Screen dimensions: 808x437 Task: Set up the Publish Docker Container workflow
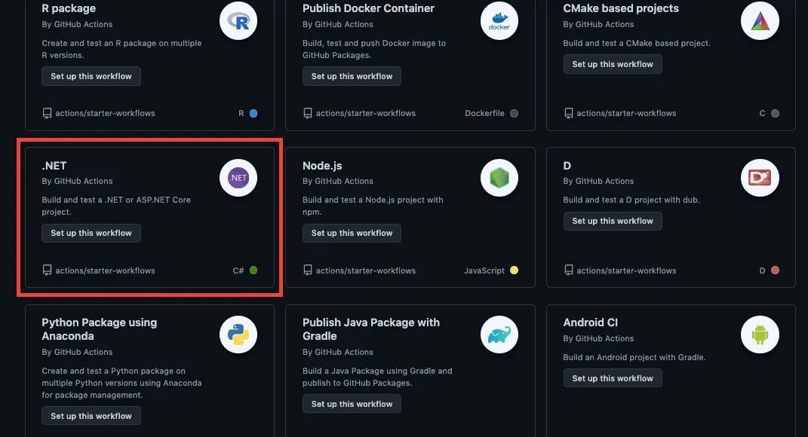352,76
